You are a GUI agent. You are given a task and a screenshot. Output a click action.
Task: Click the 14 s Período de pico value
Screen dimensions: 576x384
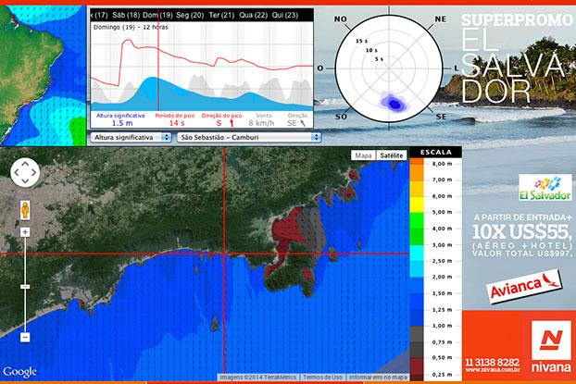coord(176,123)
